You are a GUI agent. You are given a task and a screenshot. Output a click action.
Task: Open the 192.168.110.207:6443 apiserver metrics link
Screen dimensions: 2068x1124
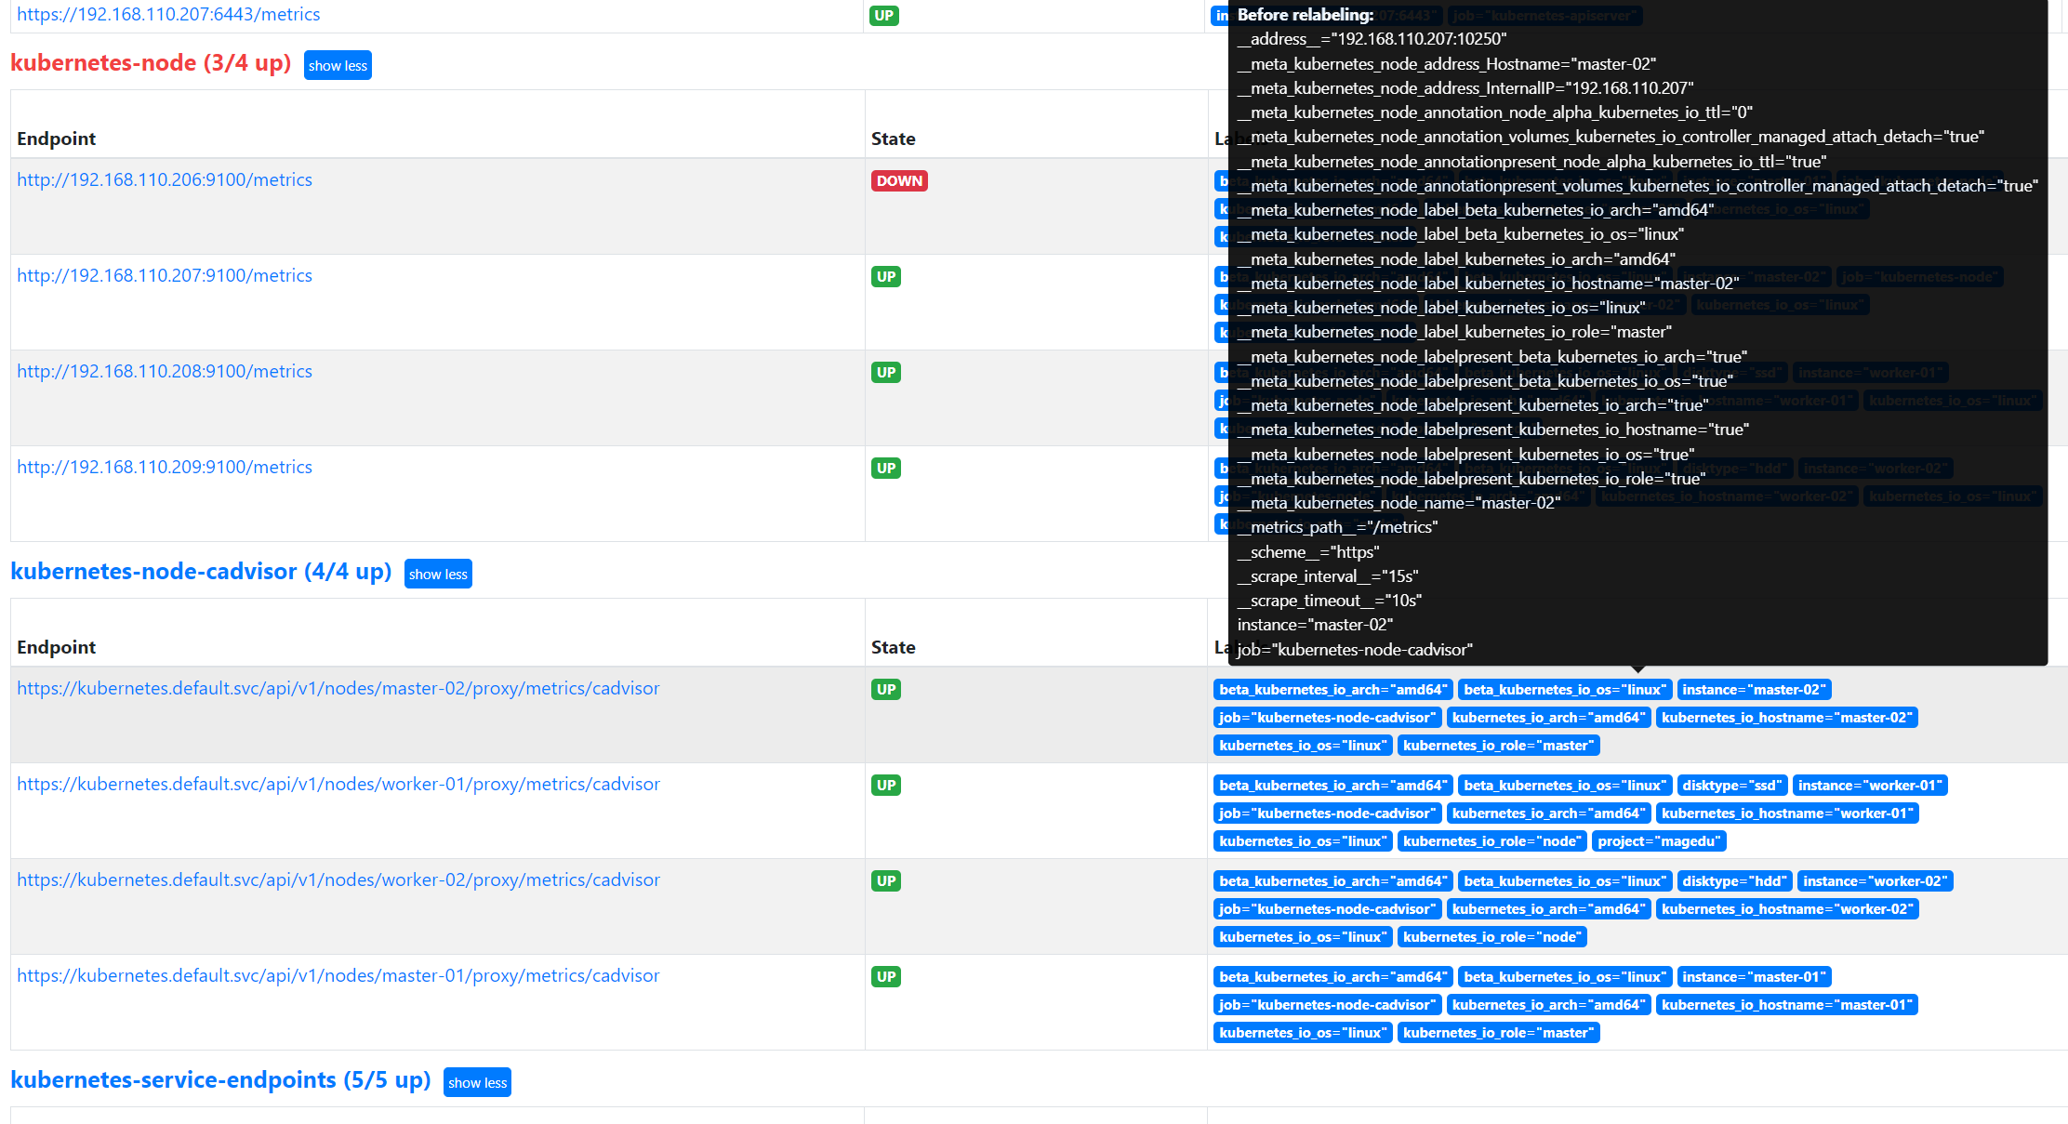pos(168,15)
